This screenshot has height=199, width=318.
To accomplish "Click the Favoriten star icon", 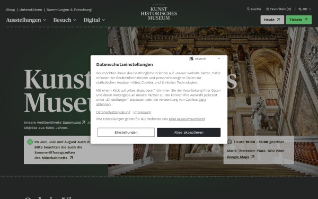I will [x=268, y=9].
